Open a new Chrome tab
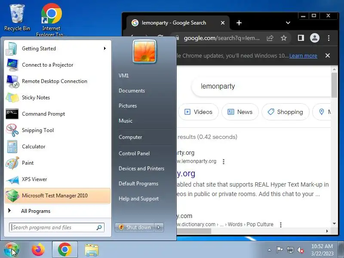The height and width of the screenshot is (258, 344). tap(239, 23)
